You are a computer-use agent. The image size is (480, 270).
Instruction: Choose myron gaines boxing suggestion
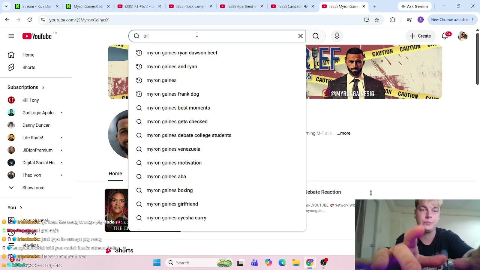[x=217, y=190]
